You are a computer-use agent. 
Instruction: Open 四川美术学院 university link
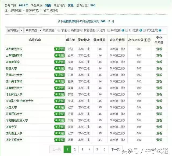14,81
